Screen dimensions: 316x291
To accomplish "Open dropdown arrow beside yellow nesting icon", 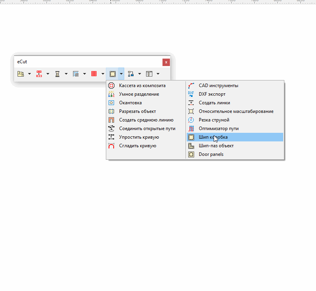I will click(x=29, y=73).
